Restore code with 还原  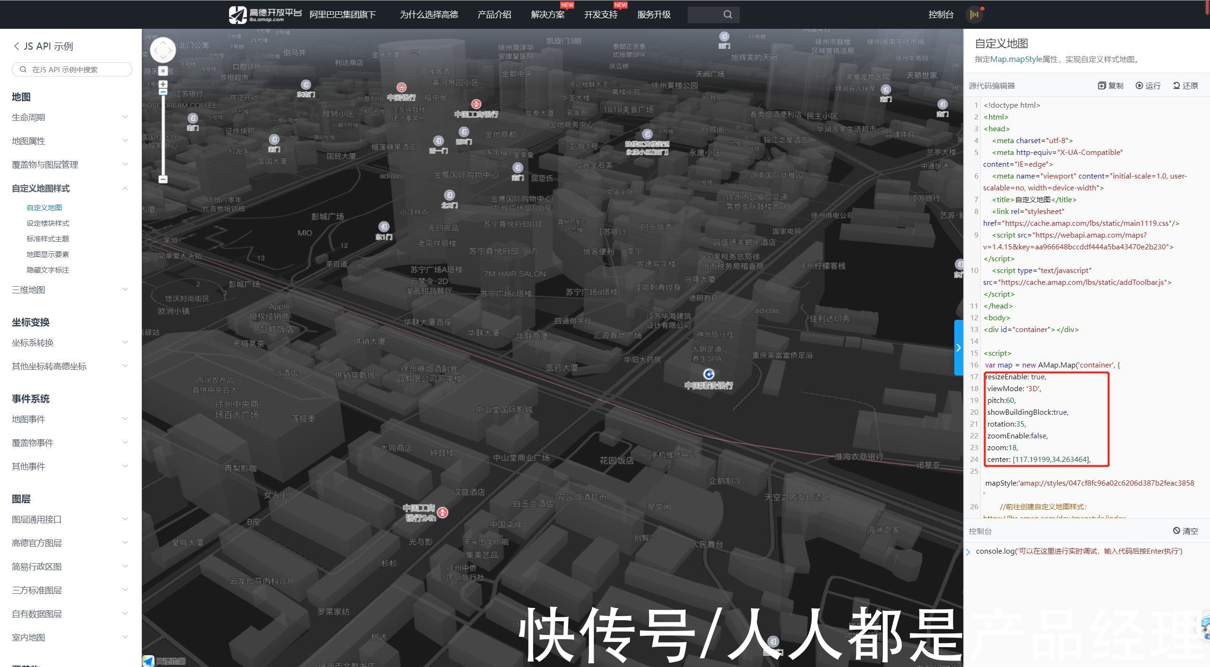point(1185,86)
